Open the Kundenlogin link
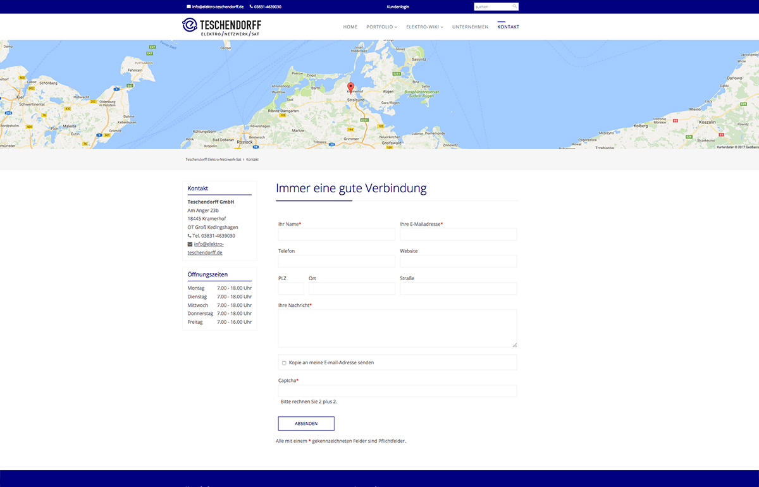The height and width of the screenshot is (487, 759). coord(398,6)
